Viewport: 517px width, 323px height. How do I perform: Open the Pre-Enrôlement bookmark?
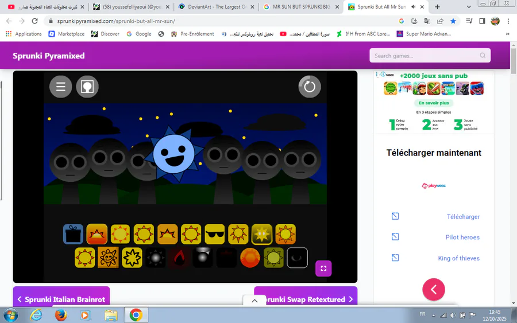click(x=192, y=34)
